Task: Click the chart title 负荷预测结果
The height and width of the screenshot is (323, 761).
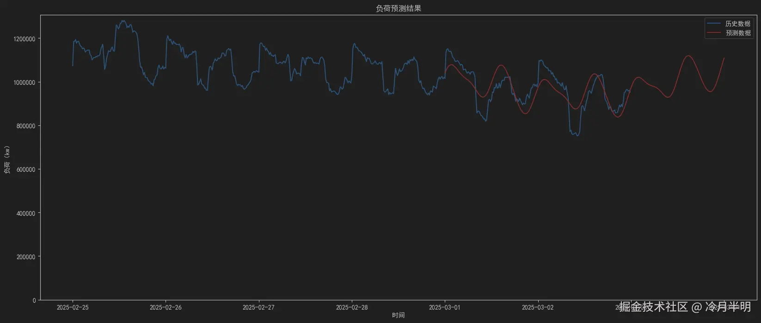Action: [399, 8]
